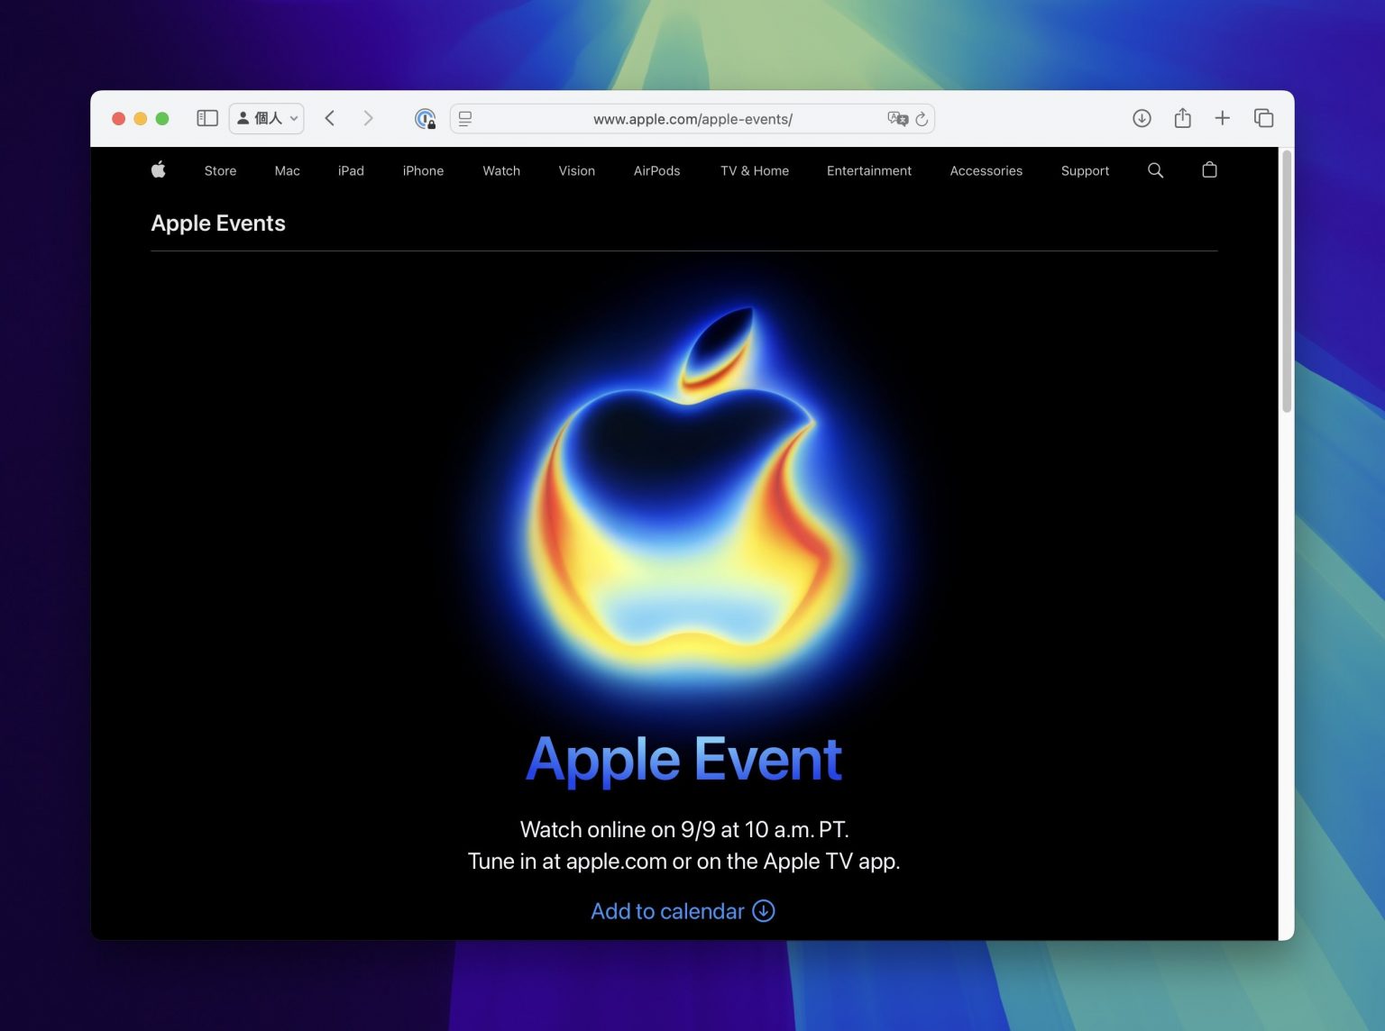Go back to the previous page
The width and height of the screenshot is (1385, 1031).
pyautogui.click(x=330, y=118)
